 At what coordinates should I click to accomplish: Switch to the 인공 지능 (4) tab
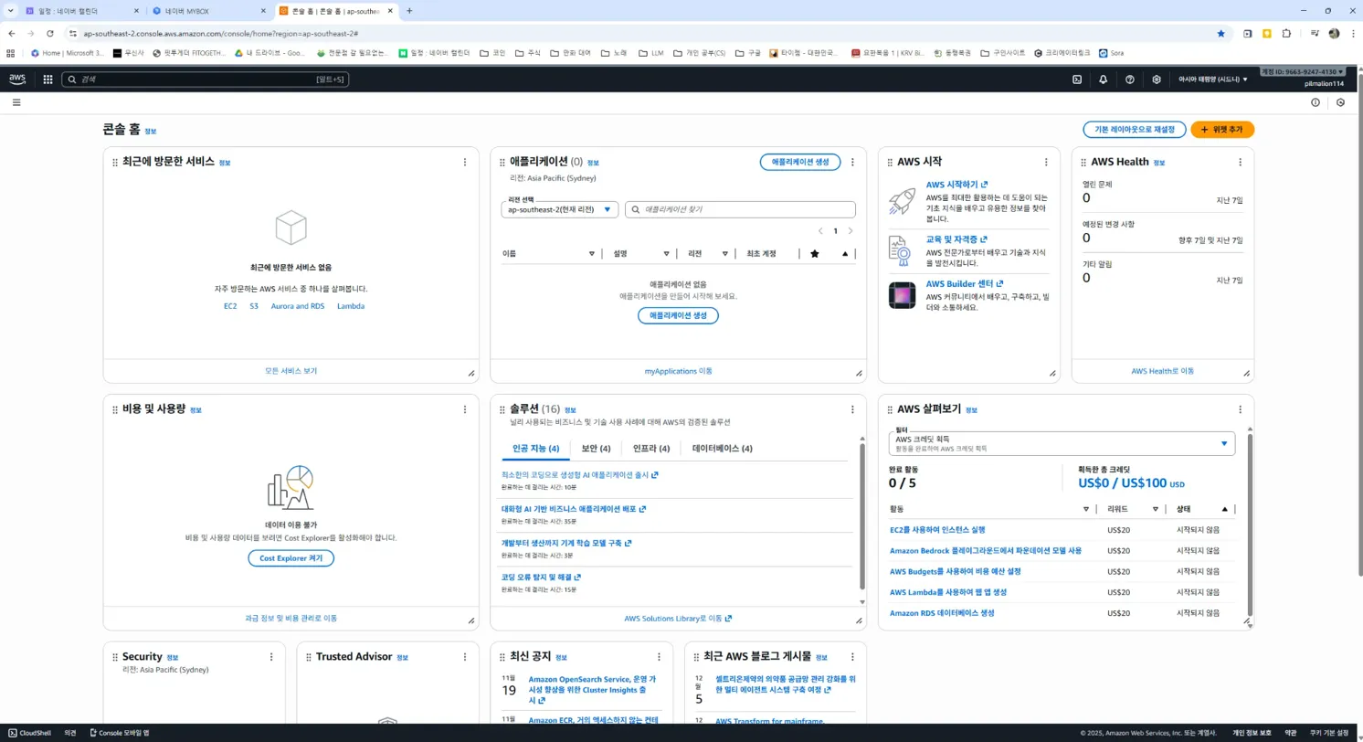click(x=535, y=449)
